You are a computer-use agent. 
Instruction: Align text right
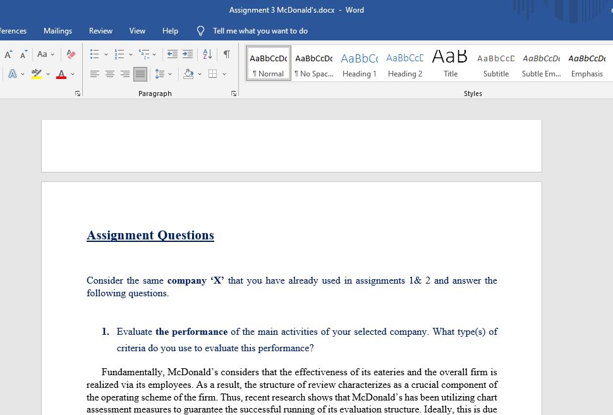coord(125,74)
